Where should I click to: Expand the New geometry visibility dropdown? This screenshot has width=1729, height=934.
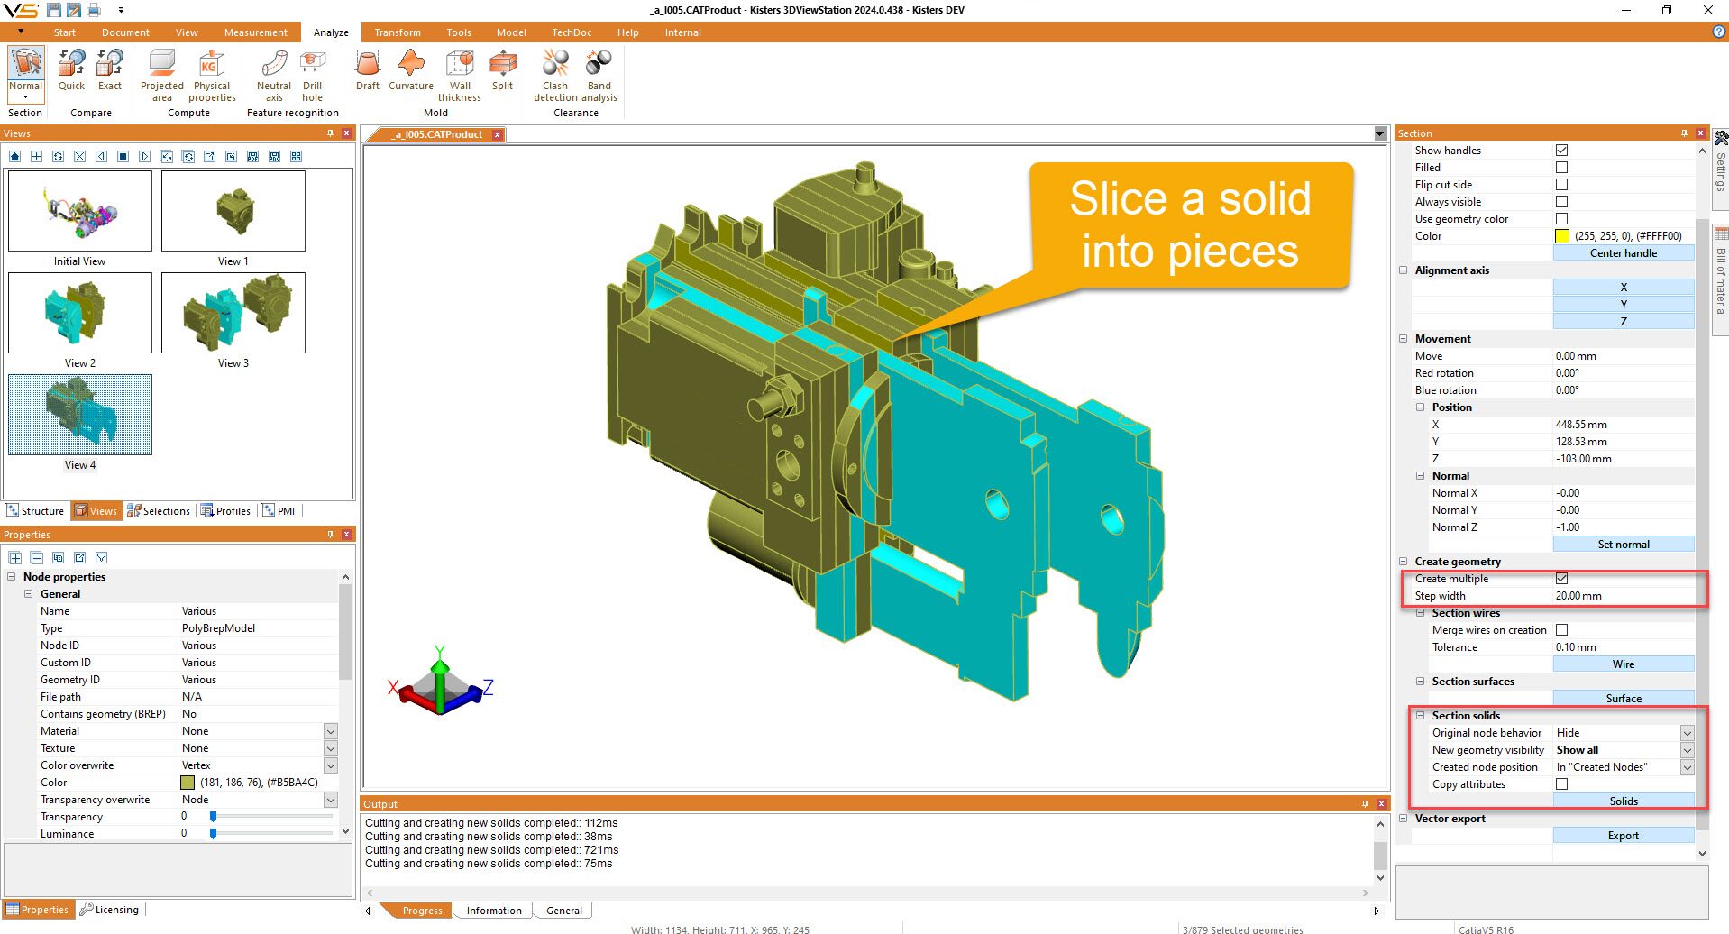point(1686,749)
